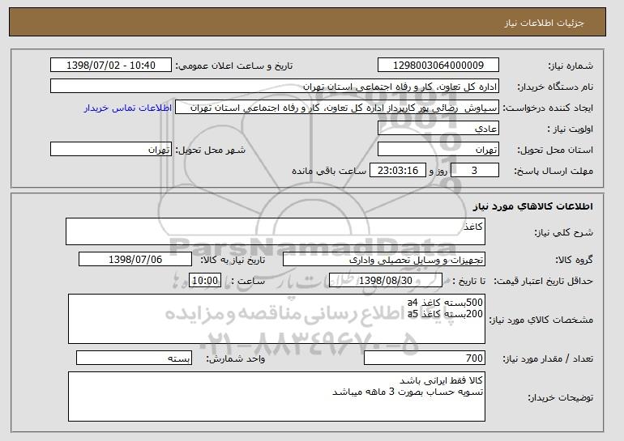Click the label شهر محل تحویل
Image resolution: width=624 pixels, height=441 pixels.
pos(211,151)
